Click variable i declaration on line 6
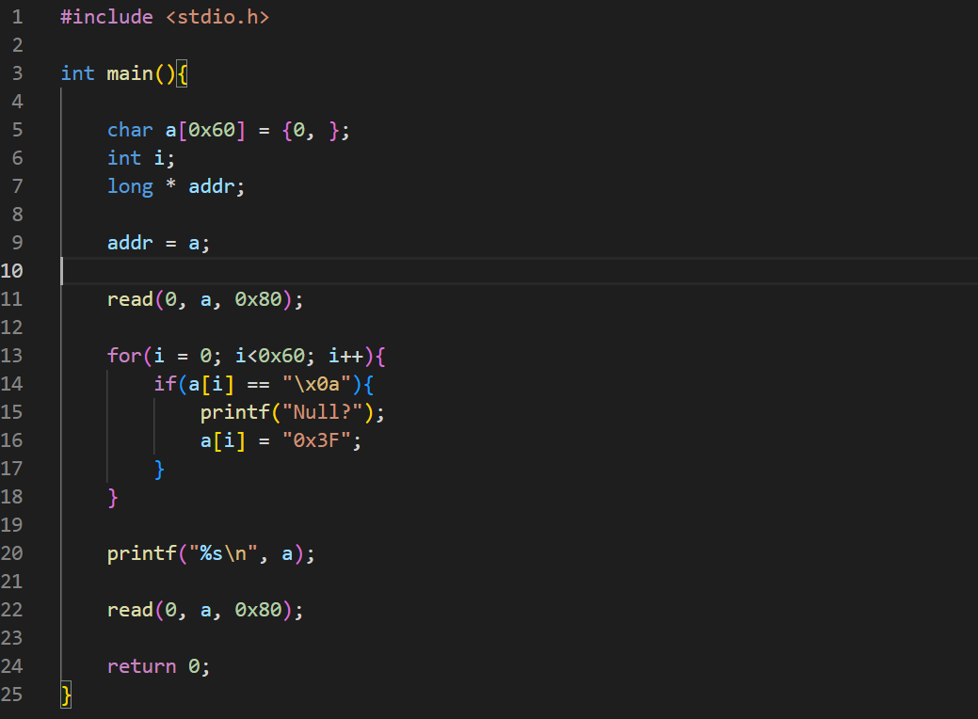 click(x=159, y=158)
